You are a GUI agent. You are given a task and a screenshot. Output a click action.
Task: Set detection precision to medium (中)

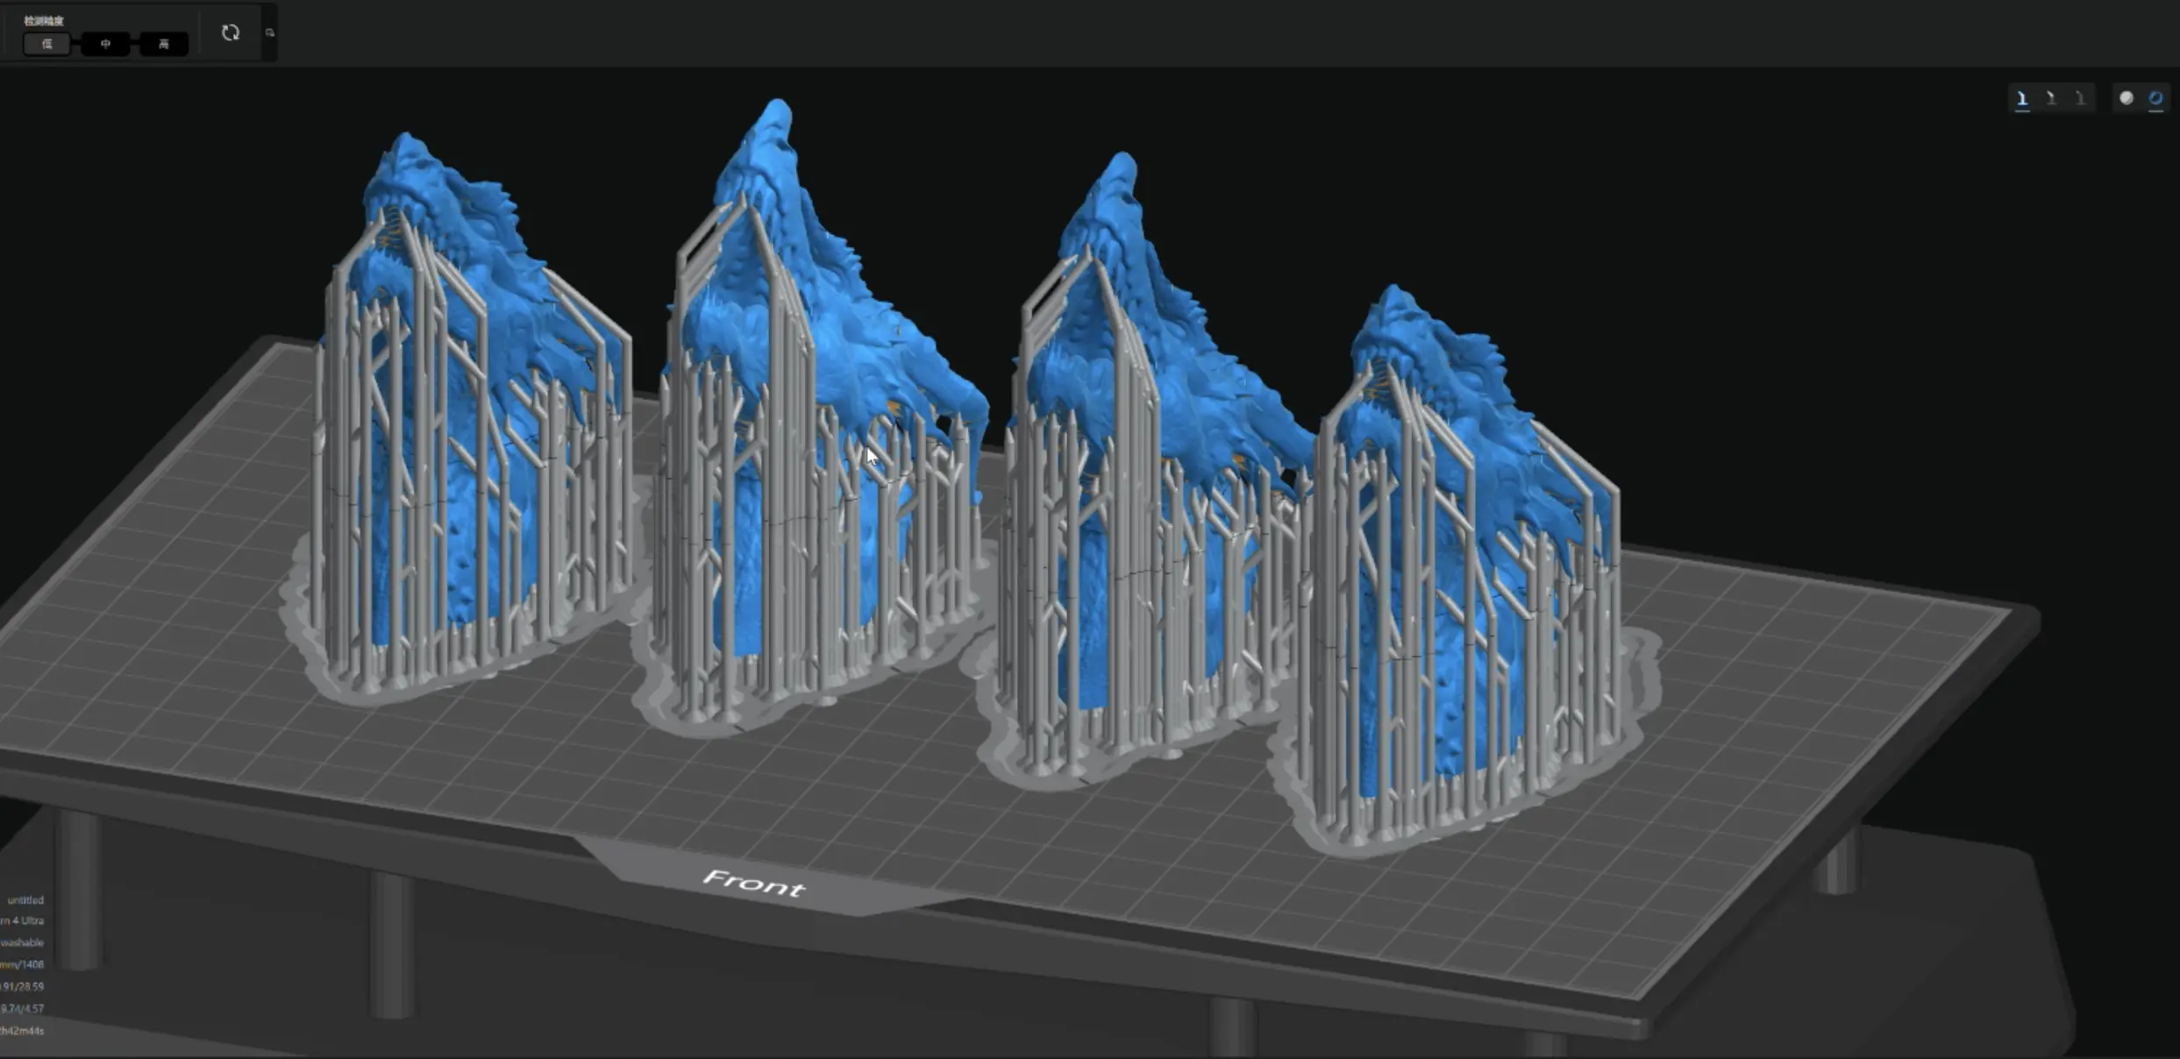[105, 44]
